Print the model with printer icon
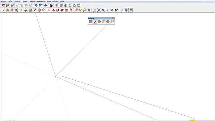Screen dimensions: 215x121 pos(46,5)
